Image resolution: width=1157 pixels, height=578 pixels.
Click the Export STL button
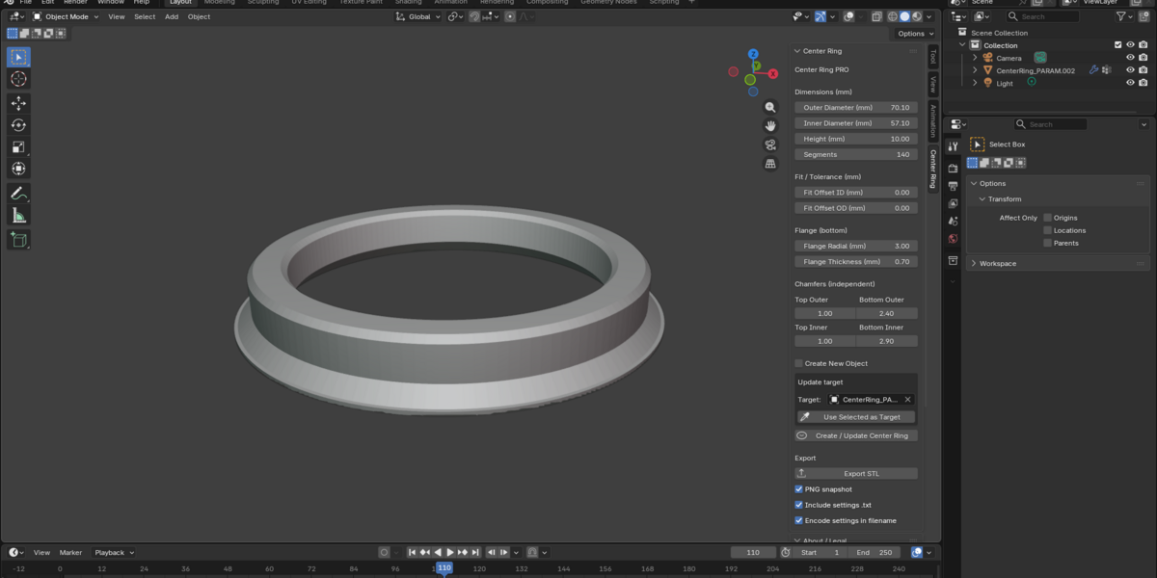pos(856,474)
